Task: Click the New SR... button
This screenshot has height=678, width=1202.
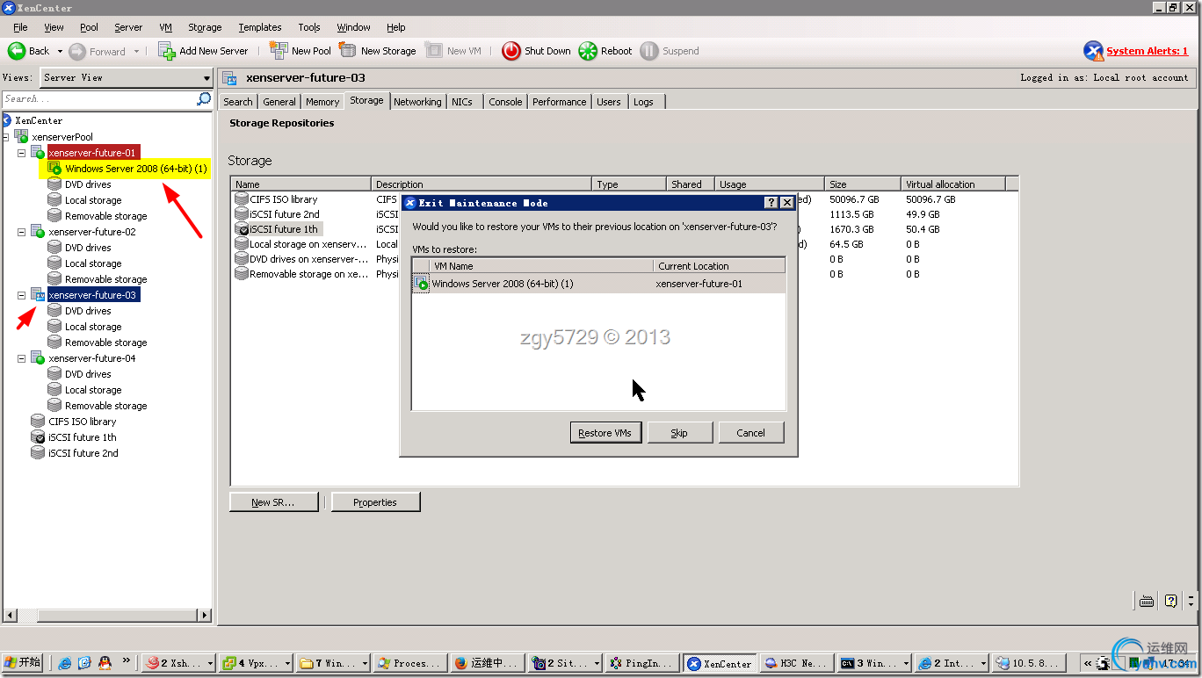Action: (x=272, y=502)
